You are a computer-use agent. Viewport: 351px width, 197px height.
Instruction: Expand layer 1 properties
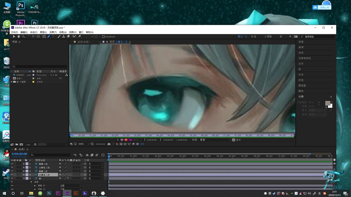[x=24, y=164]
